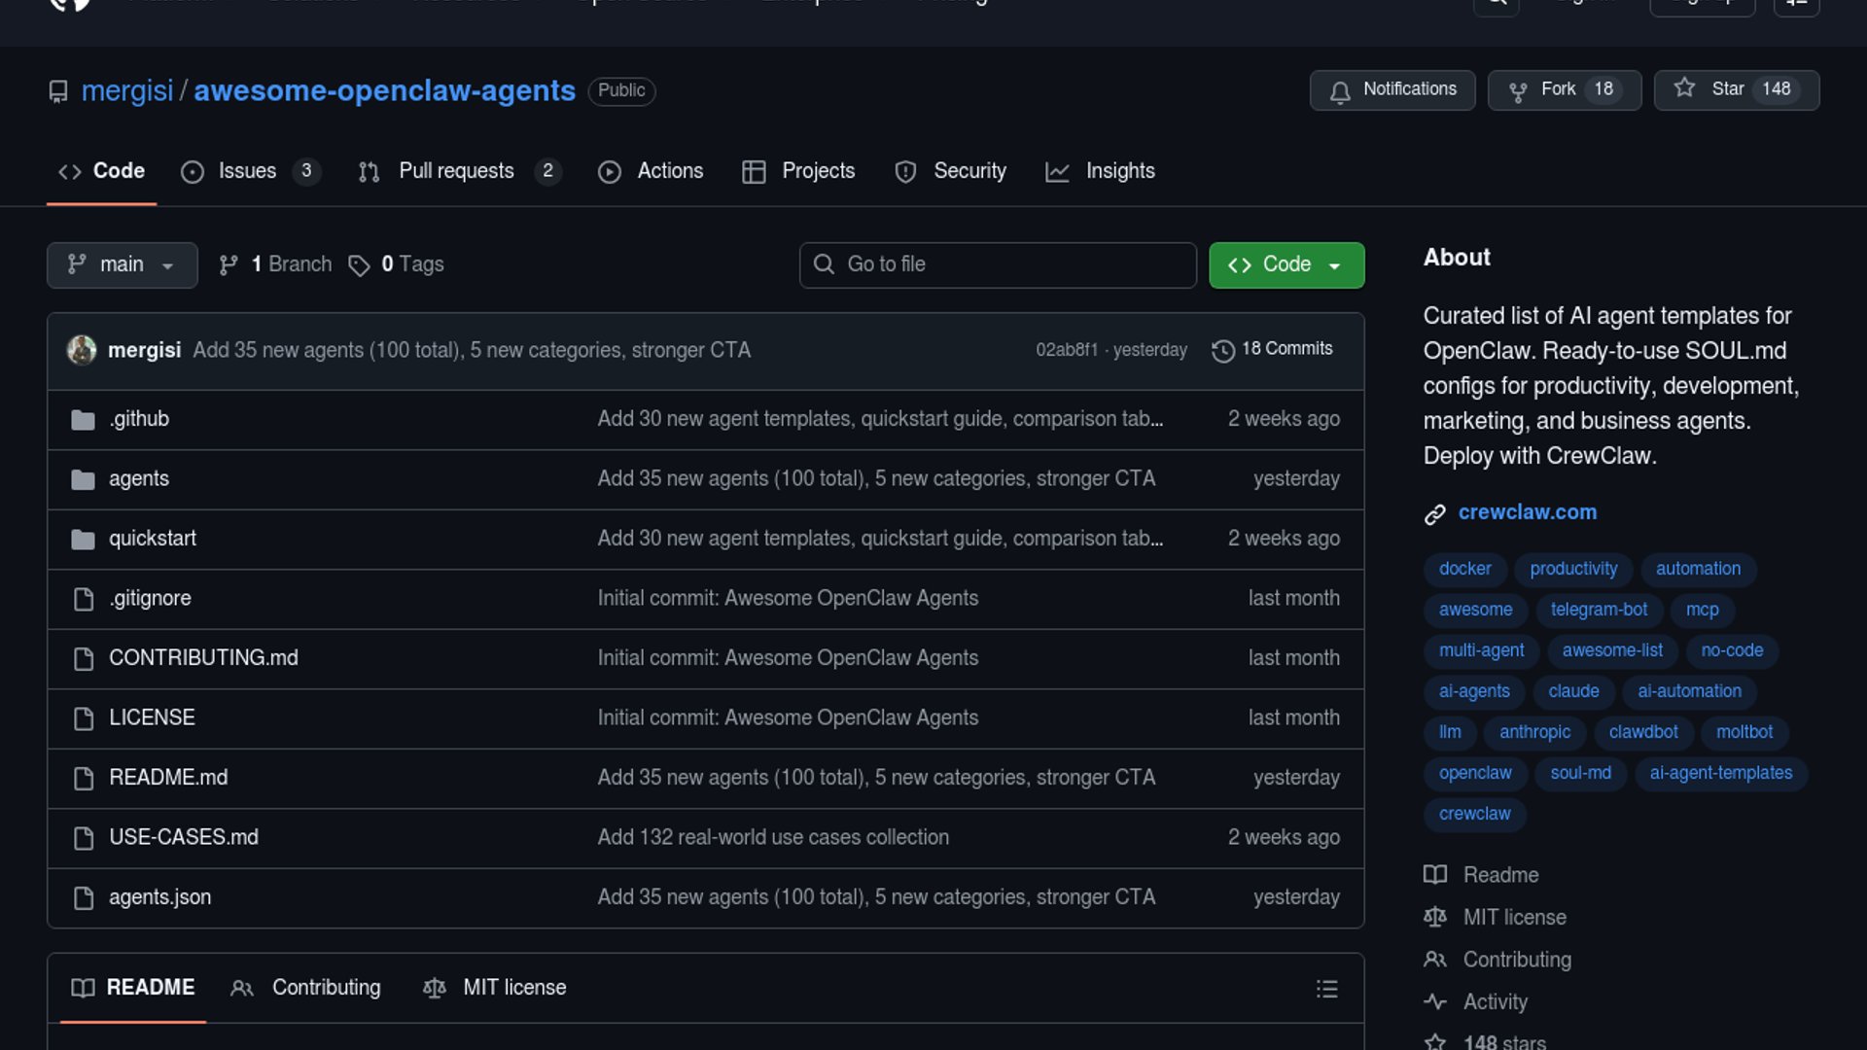Select the claude topic tag
Screen dimensions: 1867x1050
[x=1573, y=691]
